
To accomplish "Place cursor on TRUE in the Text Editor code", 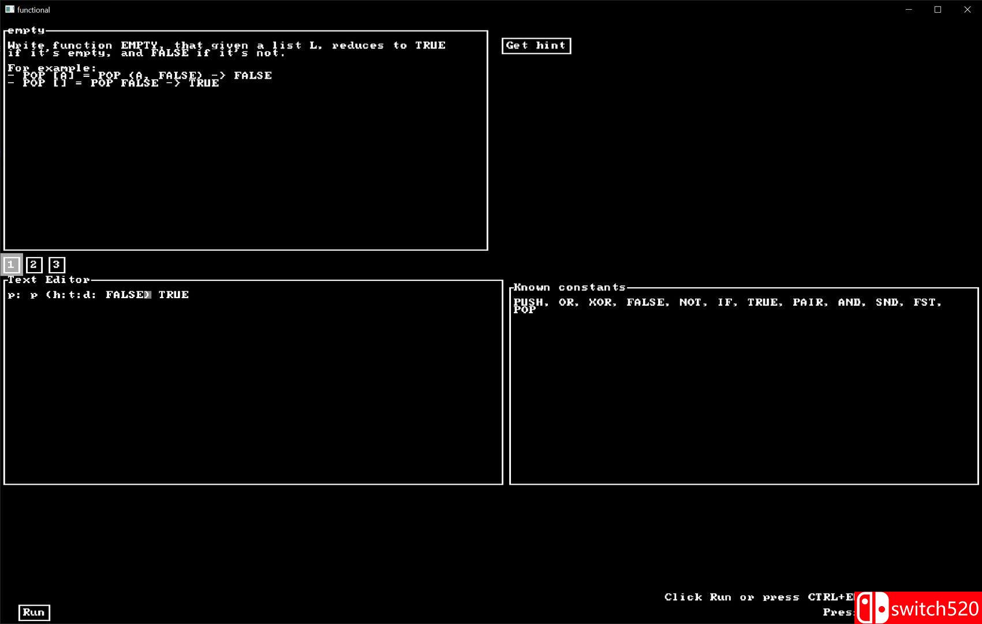I will (173, 295).
